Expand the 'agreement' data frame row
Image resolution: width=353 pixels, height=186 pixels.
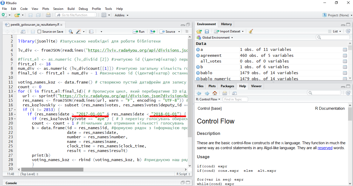198,56
